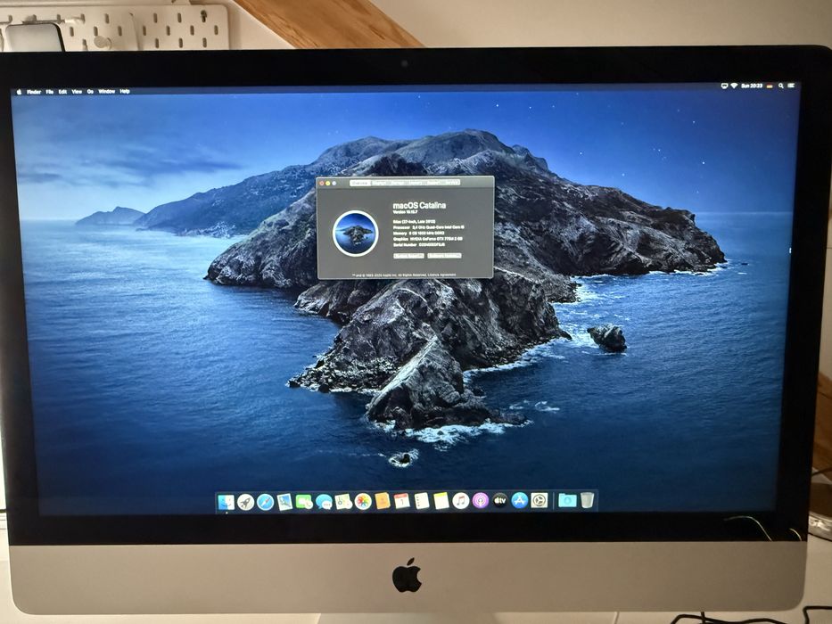Launch Launchpad from the Dock
Viewport: 832px width, 624px height.
pos(245,502)
